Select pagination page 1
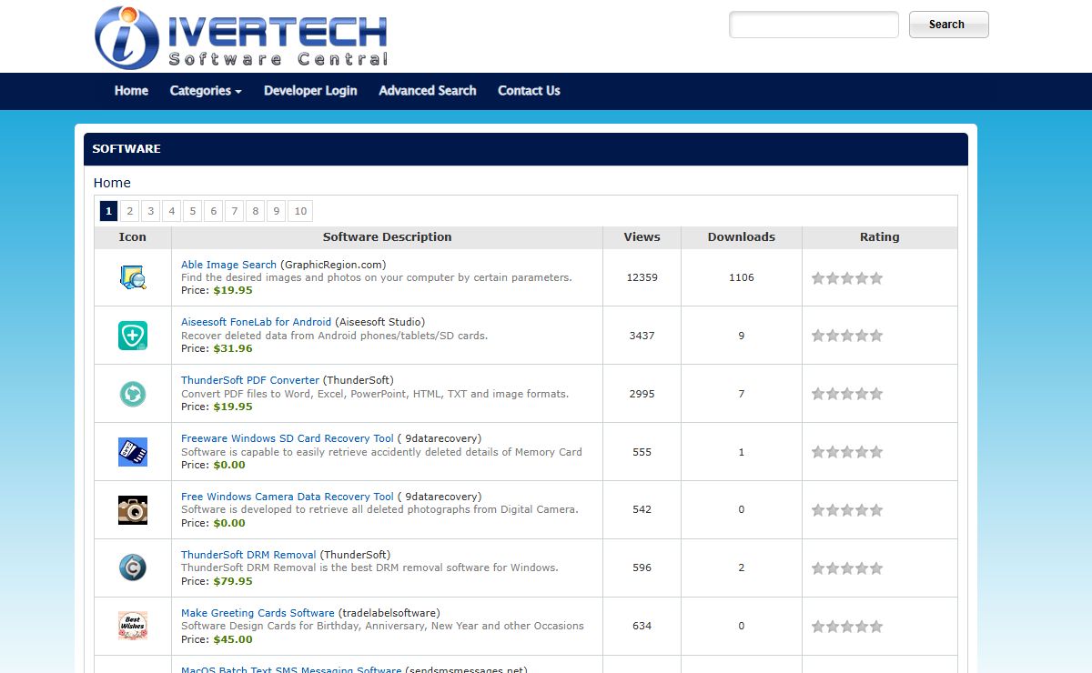This screenshot has height=673, width=1092. (x=109, y=211)
